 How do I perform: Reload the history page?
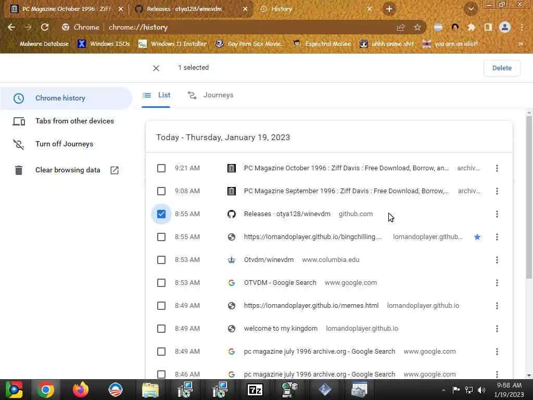(45, 27)
